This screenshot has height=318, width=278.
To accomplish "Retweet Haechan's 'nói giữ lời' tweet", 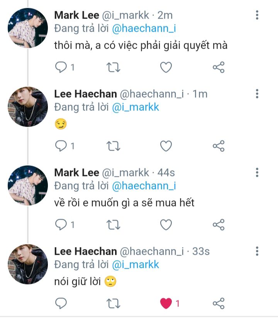I will [x=113, y=303].
